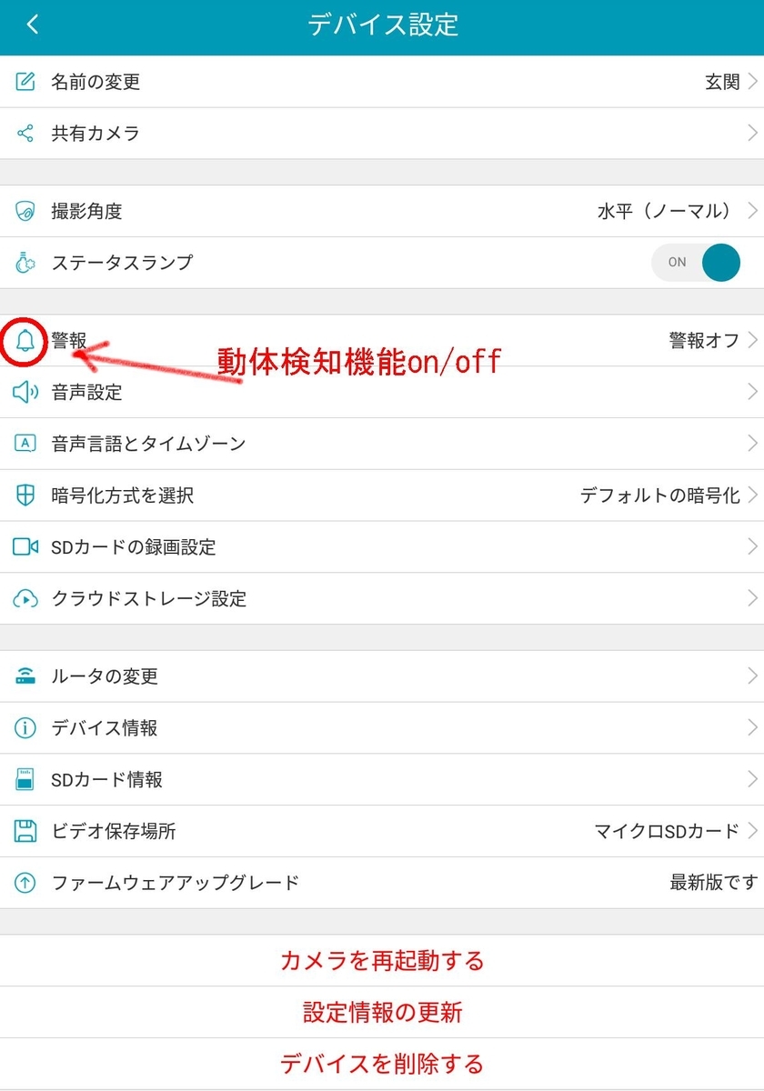Tap the 警報オフ status value
Image resolution: width=764 pixels, height=1091 pixels.
point(705,340)
